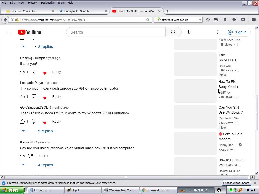This screenshot has height=194, width=259.
Task: Submit the Firefox search bar go arrow
Action: (200, 20)
